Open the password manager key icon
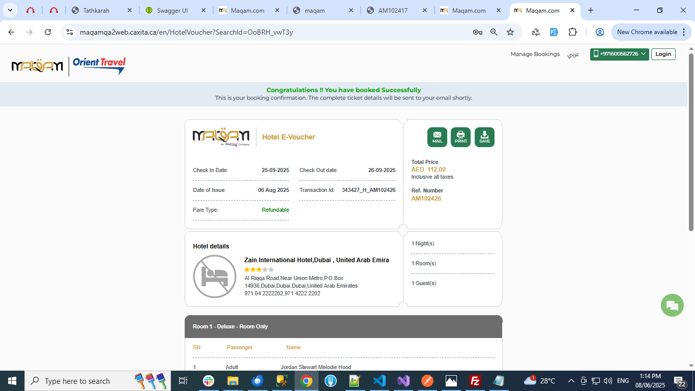The image size is (695, 391). 477,32
